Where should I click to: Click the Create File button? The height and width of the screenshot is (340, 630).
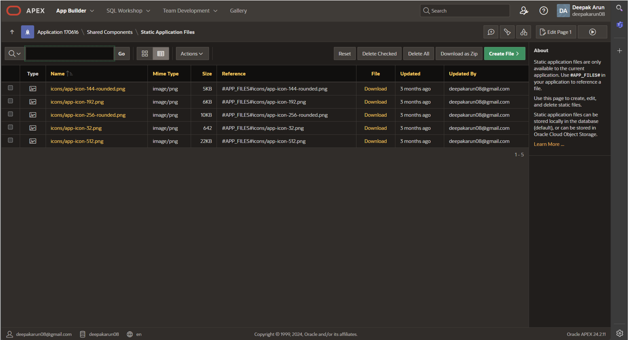tap(504, 54)
